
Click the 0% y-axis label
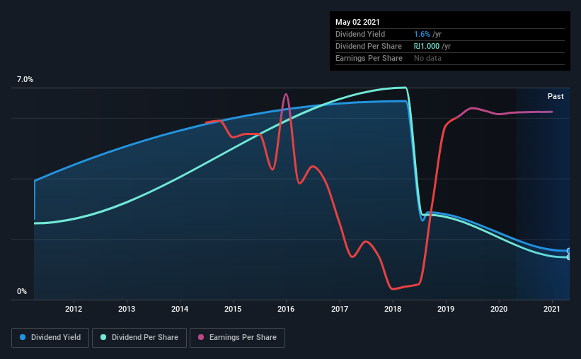point(22,291)
